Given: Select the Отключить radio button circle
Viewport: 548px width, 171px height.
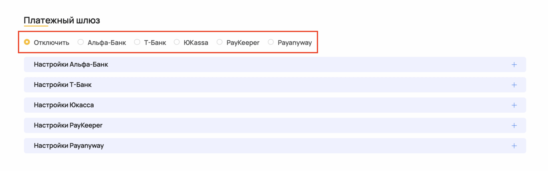Looking at the screenshot, I should tap(27, 42).
